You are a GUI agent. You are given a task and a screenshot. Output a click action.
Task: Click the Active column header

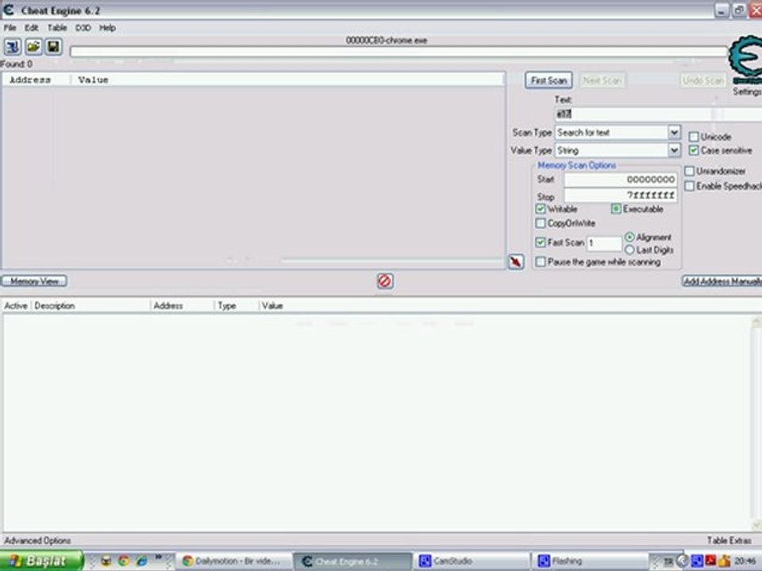pyautogui.click(x=16, y=306)
